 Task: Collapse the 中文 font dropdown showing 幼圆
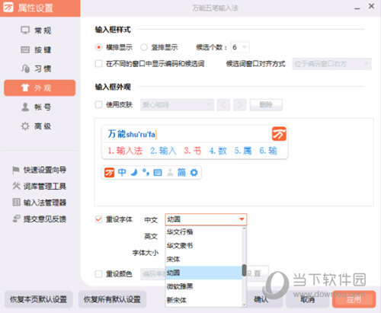[206, 219]
